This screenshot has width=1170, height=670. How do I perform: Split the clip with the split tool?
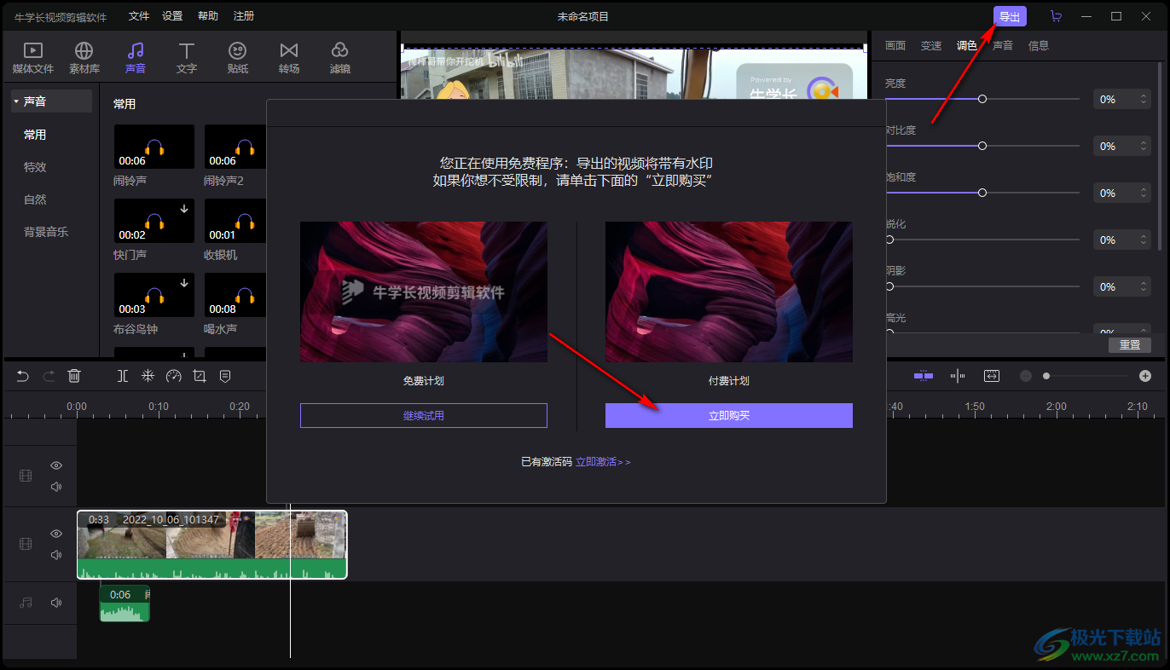coord(123,376)
